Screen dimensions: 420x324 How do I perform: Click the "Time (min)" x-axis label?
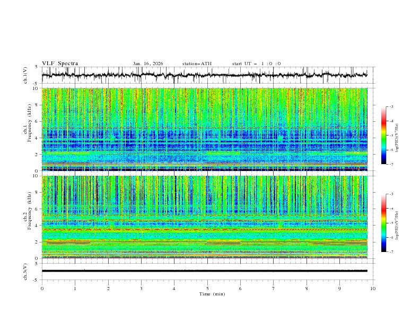212,294
